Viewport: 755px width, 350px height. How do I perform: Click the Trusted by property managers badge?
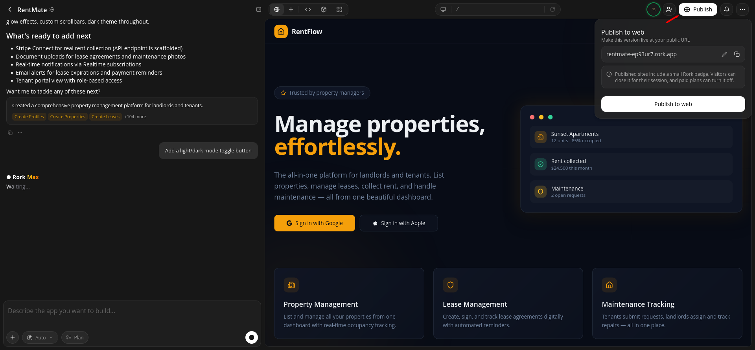click(322, 93)
